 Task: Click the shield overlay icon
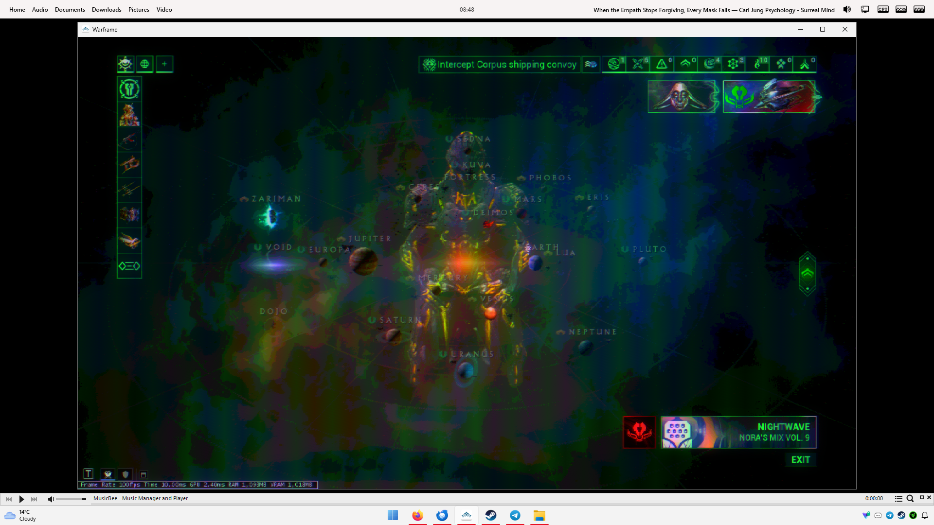click(126, 474)
